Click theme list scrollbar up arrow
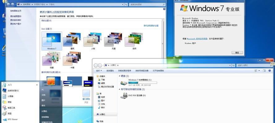275x123 pixels. click(x=163, y=20)
